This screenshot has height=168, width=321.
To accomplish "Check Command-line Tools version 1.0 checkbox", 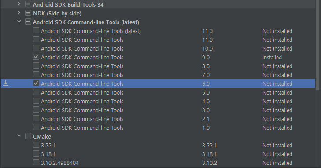I will point(36,127).
